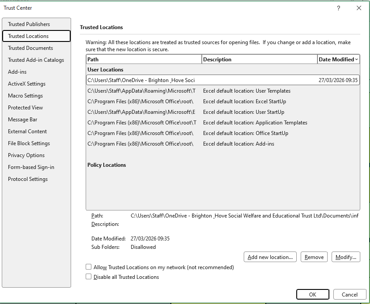Cancel the Trust Center dialog
The width and height of the screenshot is (370, 304).
pyautogui.click(x=349, y=295)
